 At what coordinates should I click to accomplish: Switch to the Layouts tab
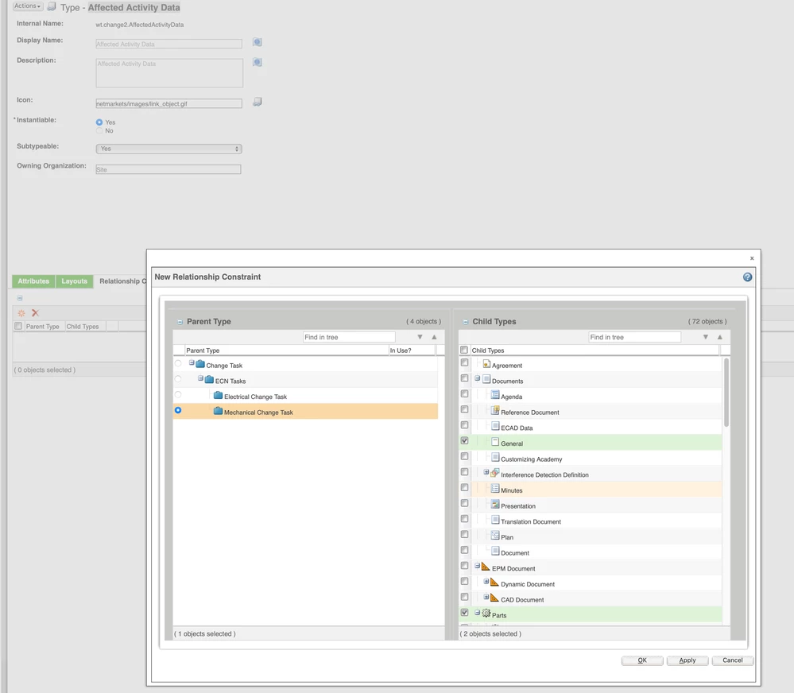tap(74, 281)
